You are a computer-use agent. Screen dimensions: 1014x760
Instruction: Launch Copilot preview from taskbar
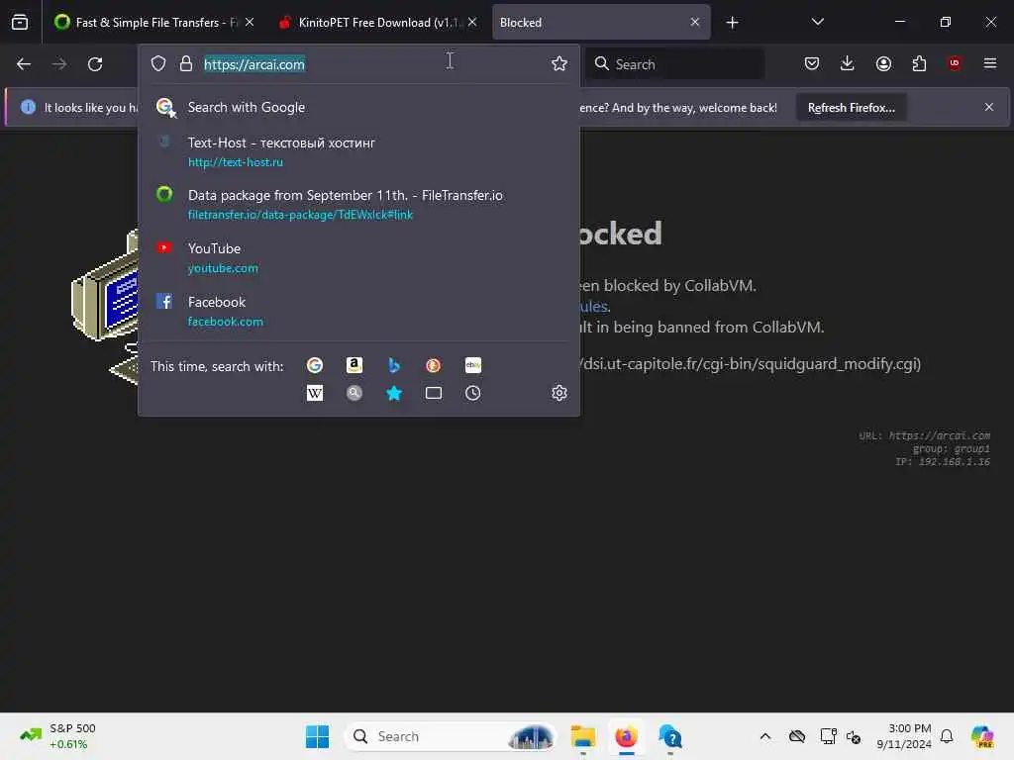pos(982,736)
